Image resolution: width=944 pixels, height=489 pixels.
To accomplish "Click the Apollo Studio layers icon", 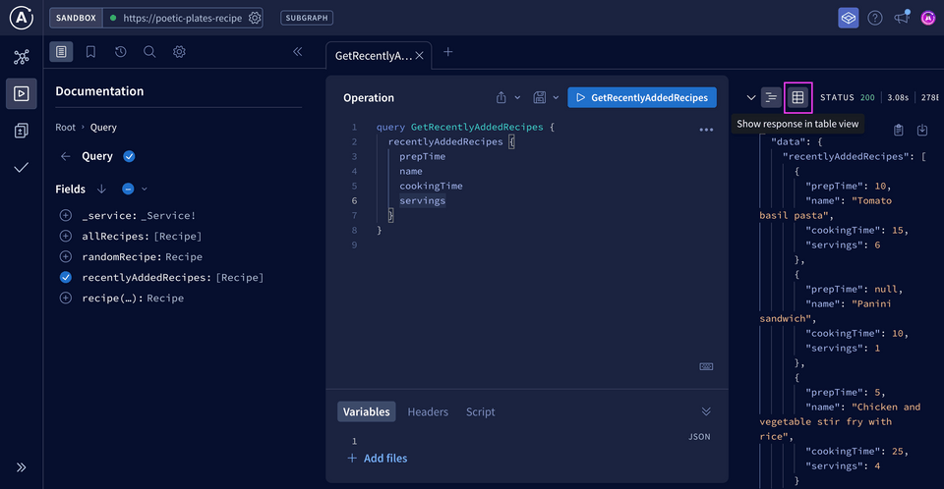I will [849, 18].
